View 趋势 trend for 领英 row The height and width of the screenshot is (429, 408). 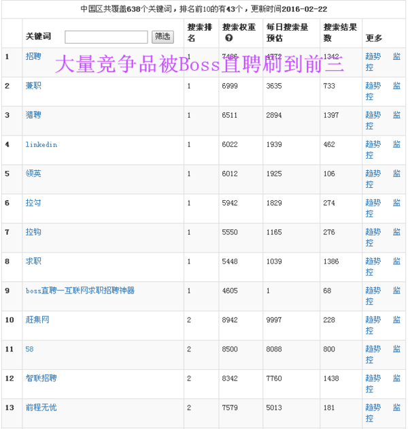pos(373,174)
